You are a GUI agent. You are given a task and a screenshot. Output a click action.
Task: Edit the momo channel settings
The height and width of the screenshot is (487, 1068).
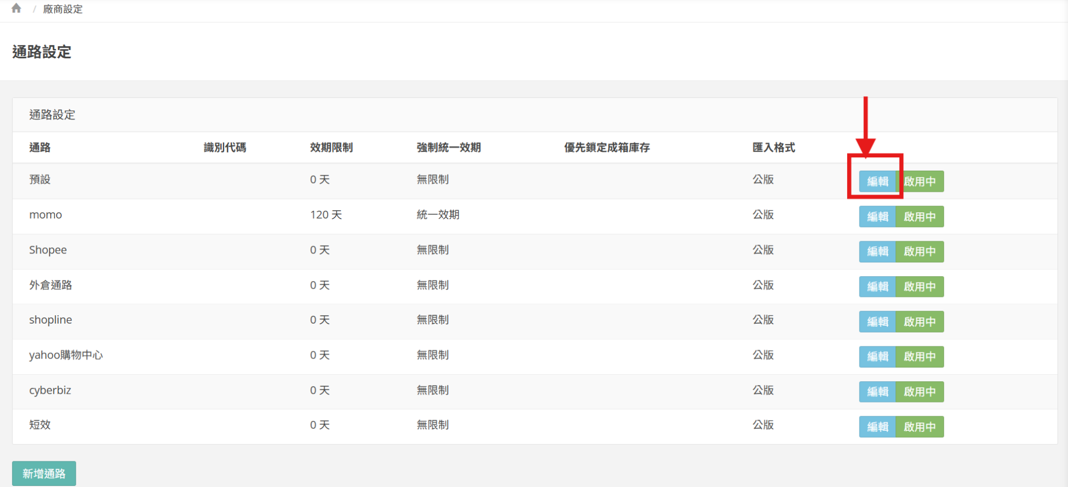877,217
